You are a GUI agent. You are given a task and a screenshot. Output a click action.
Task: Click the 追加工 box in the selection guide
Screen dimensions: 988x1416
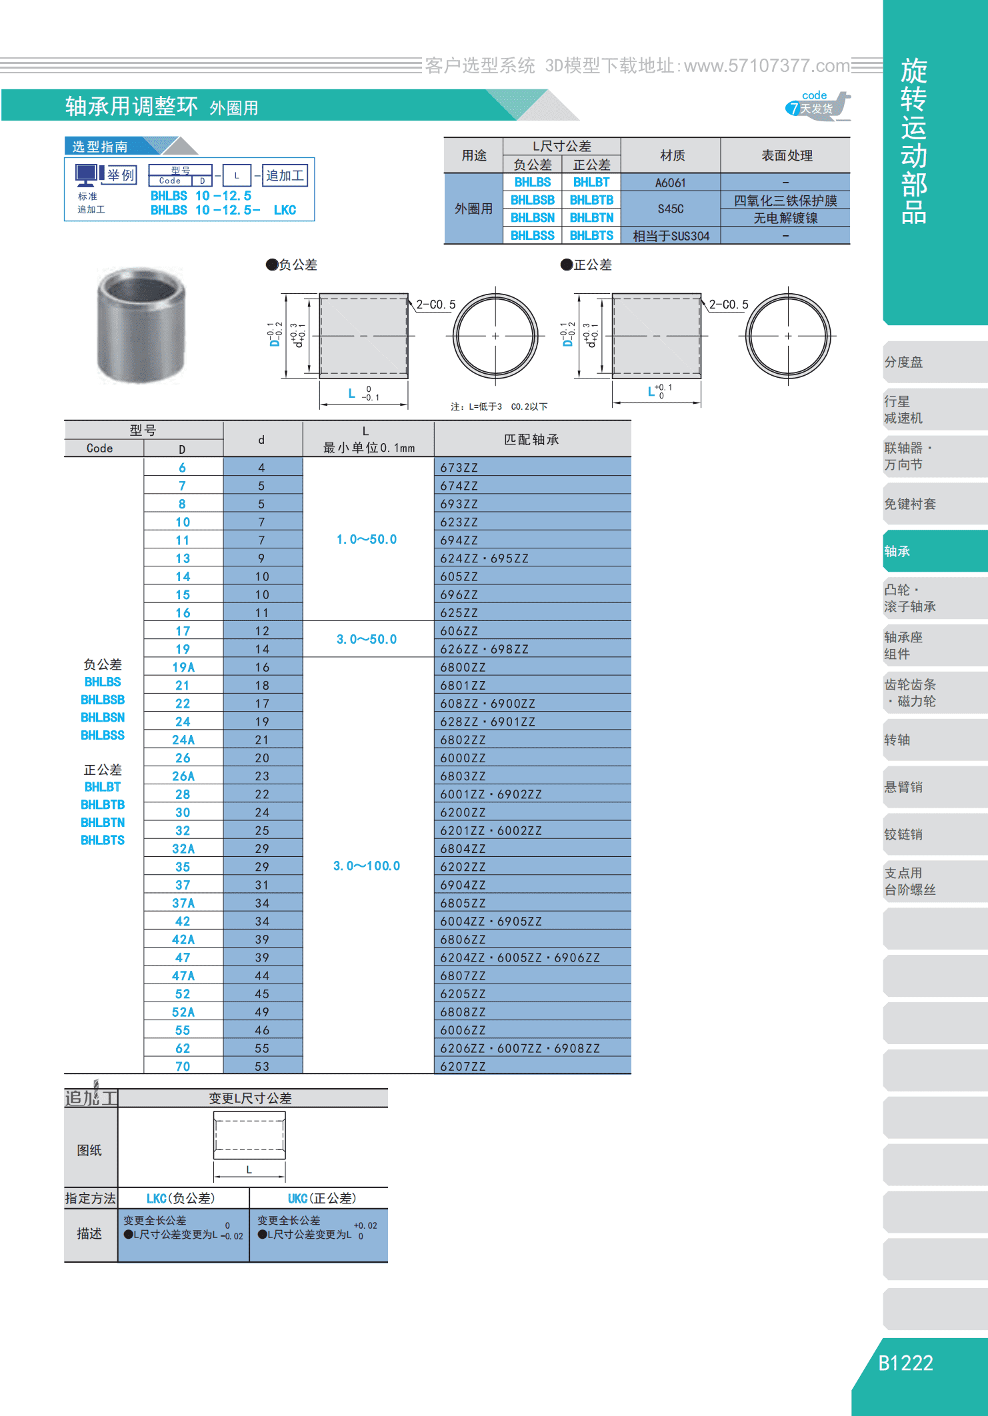click(285, 175)
